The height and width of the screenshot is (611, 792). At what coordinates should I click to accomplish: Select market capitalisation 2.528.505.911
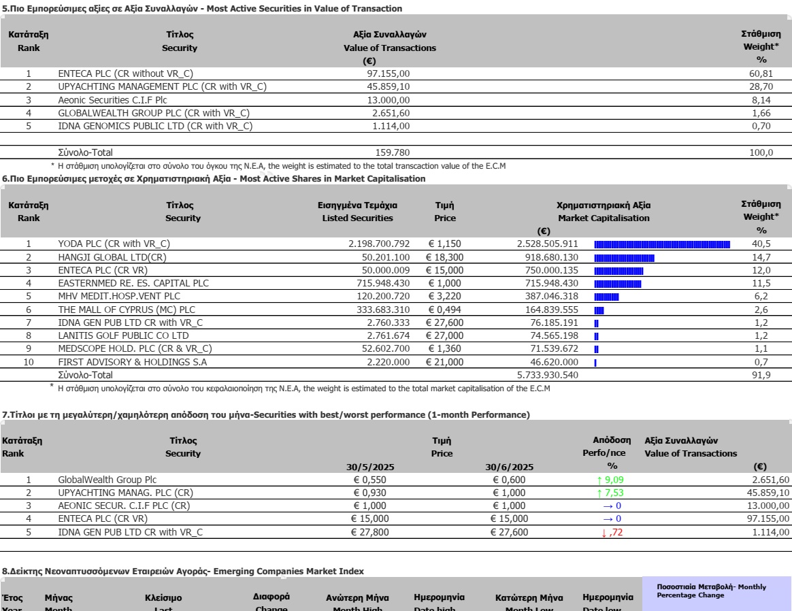pyautogui.click(x=548, y=244)
